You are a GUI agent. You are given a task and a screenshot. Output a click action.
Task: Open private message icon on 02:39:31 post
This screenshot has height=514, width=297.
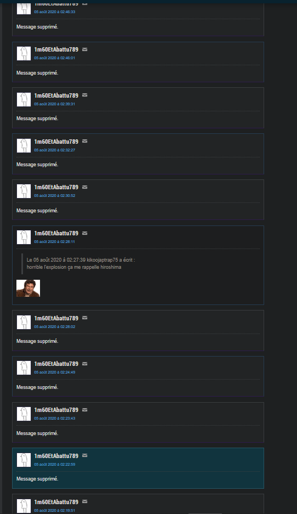84,95
